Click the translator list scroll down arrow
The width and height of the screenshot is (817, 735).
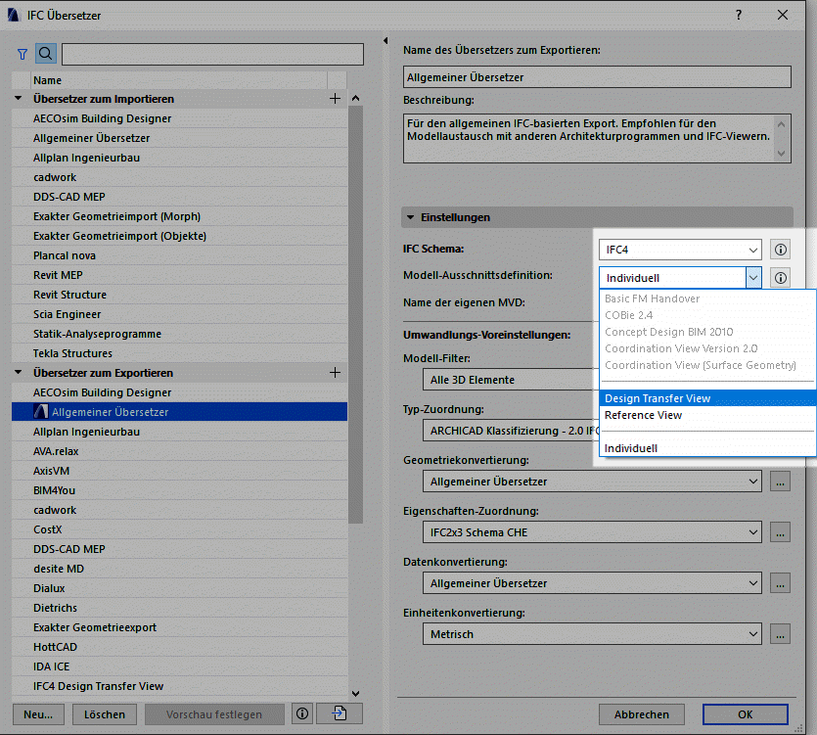coord(356,693)
